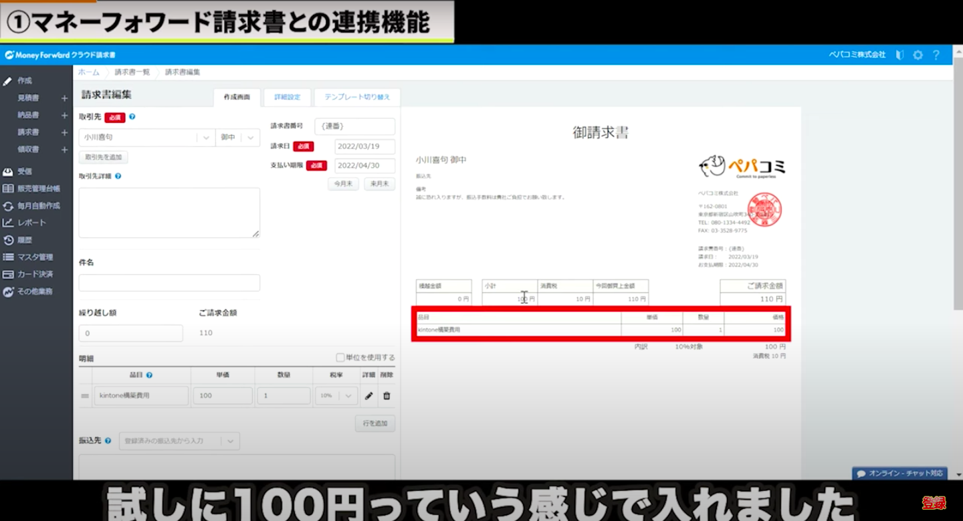This screenshot has height=521, width=963.
Task: Switch to the 詳細設定 tab
Action: (288, 98)
